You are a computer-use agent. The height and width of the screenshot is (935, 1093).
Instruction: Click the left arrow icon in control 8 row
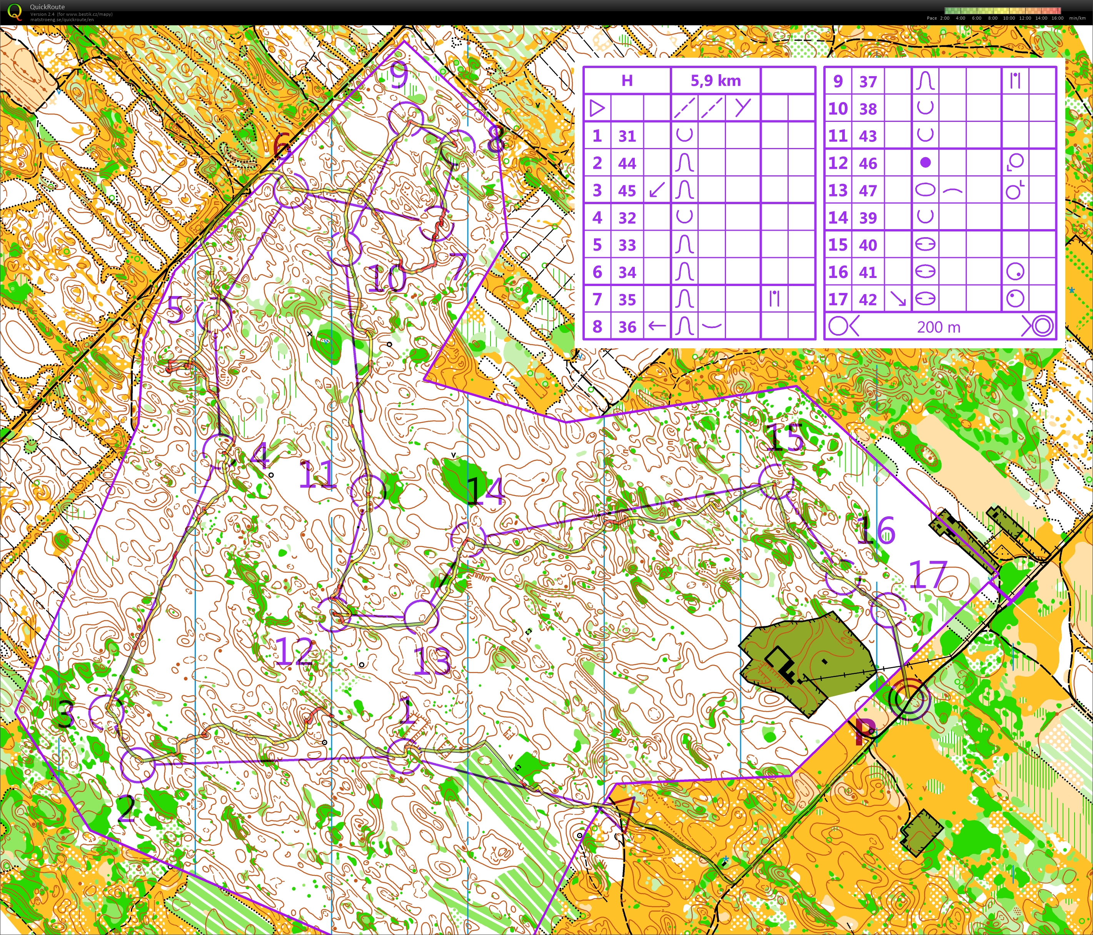pos(657,326)
